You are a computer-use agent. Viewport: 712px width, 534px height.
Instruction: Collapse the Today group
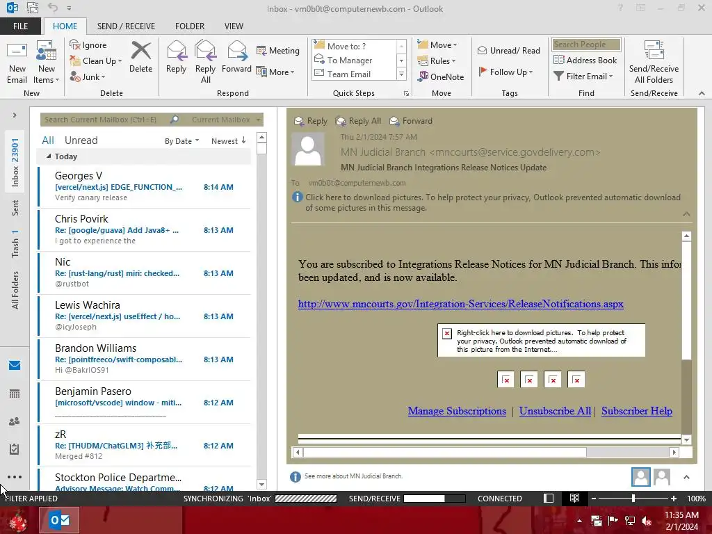pos(49,156)
